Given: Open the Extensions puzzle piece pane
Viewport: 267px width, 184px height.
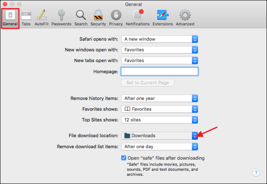Looking at the screenshot, I should 163,18.
